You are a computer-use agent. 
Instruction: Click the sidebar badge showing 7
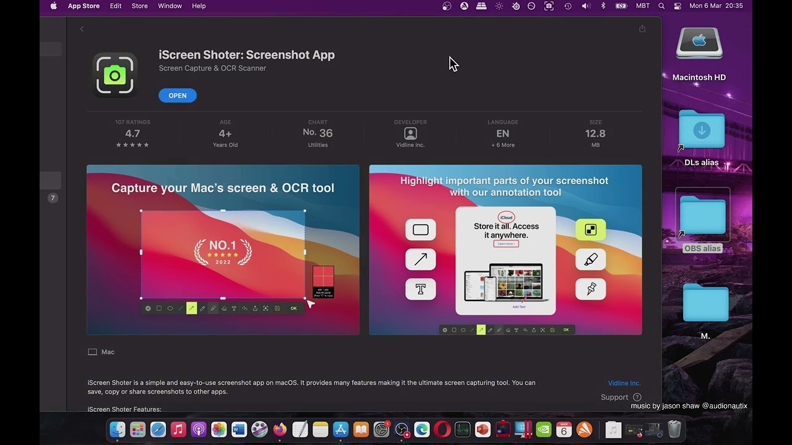53,198
